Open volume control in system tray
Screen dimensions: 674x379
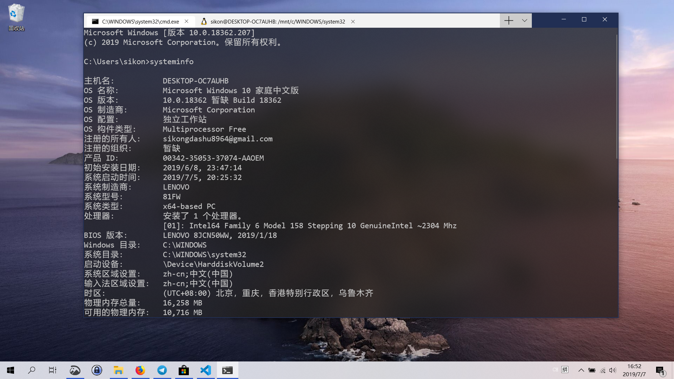(613, 370)
